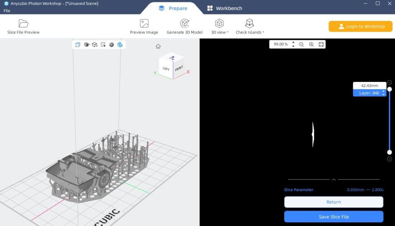Click bottom handle of layer slider
The width and height of the screenshot is (395, 226).
390,152
